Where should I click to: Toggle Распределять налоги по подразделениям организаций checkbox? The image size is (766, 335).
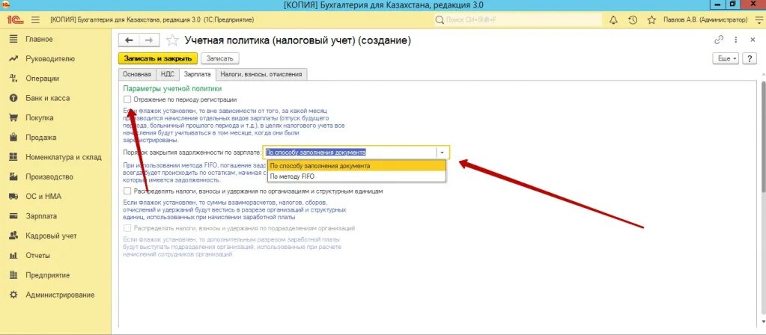pyautogui.click(x=127, y=228)
